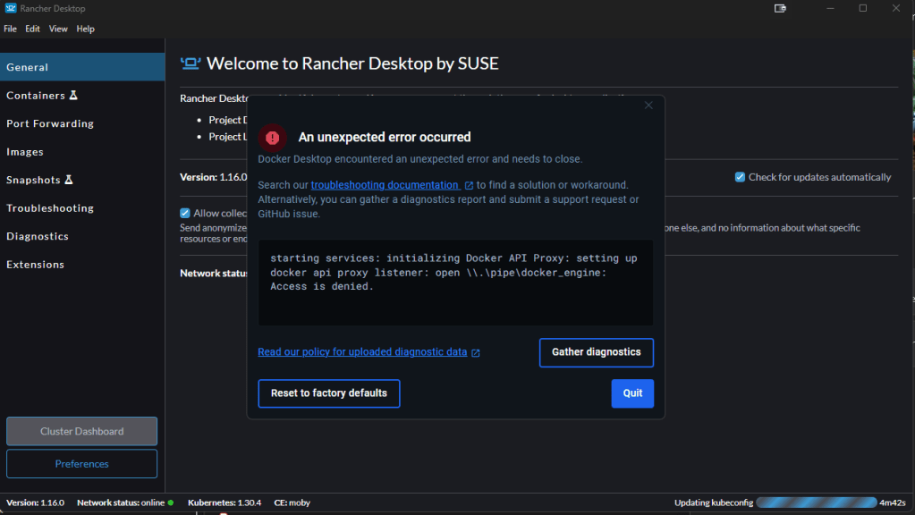The width and height of the screenshot is (915, 515).
Task: Open the Edit menu
Action: (x=32, y=29)
